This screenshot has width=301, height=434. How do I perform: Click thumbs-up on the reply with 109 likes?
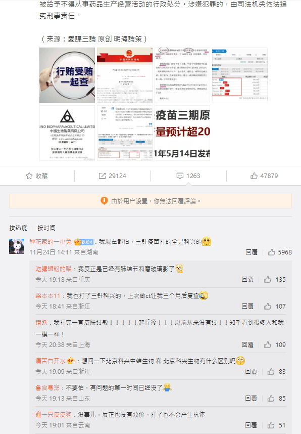coord(268,344)
